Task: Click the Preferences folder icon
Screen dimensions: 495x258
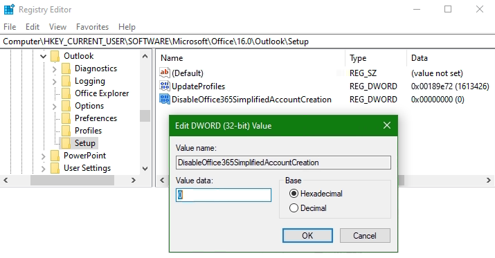Action: (66, 118)
